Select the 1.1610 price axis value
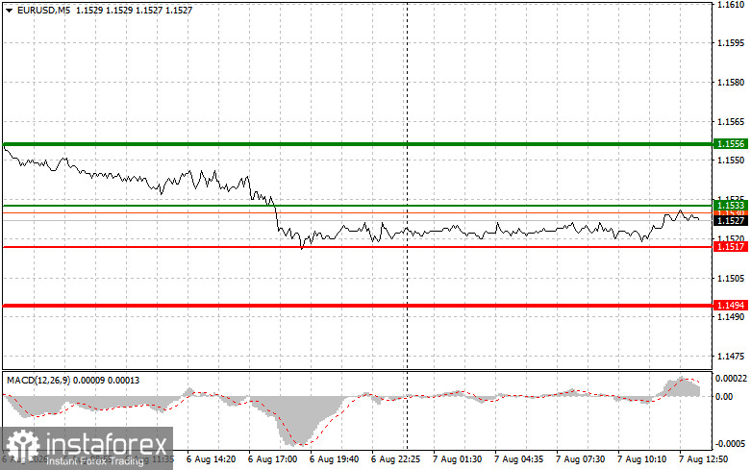 731,4
